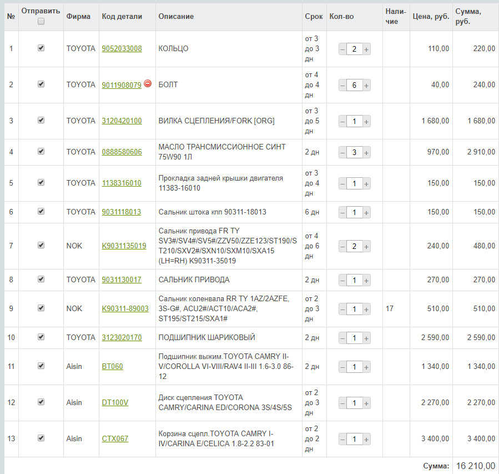Uncheck the checkbox for ВИЛКА СЦЕПЛЕНИЯ row
499x474 pixels.
click(x=41, y=120)
